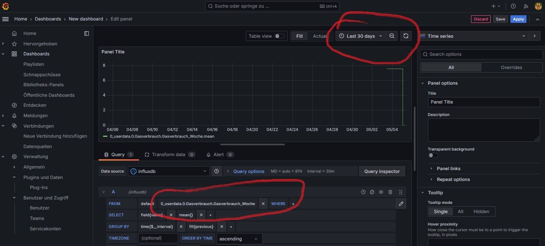Click the panel Title input field
The width and height of the screenshot is (545, 246).
tap(484, 102)
